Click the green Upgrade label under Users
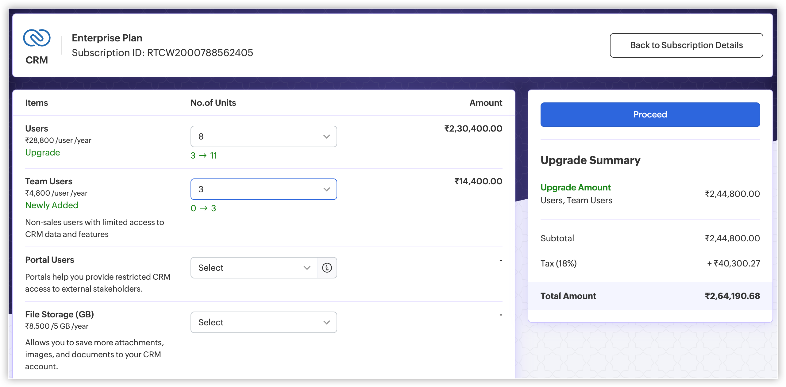The width and height of the screenshot is (786, 387). click(43, 152)
